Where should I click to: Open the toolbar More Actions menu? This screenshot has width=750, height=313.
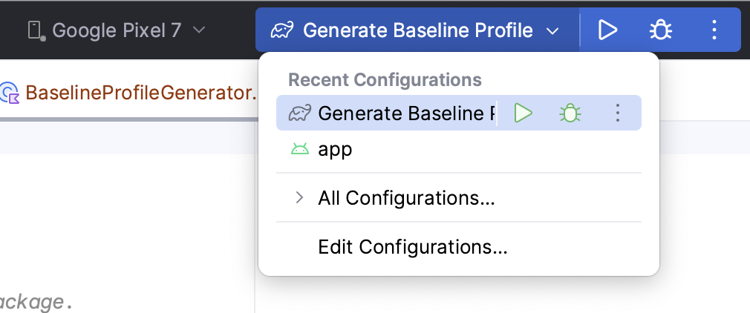pos(714,30)
